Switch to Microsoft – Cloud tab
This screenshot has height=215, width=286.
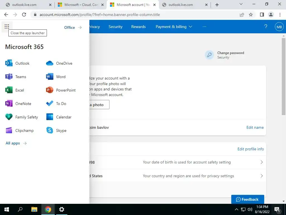tap(81, 5)
